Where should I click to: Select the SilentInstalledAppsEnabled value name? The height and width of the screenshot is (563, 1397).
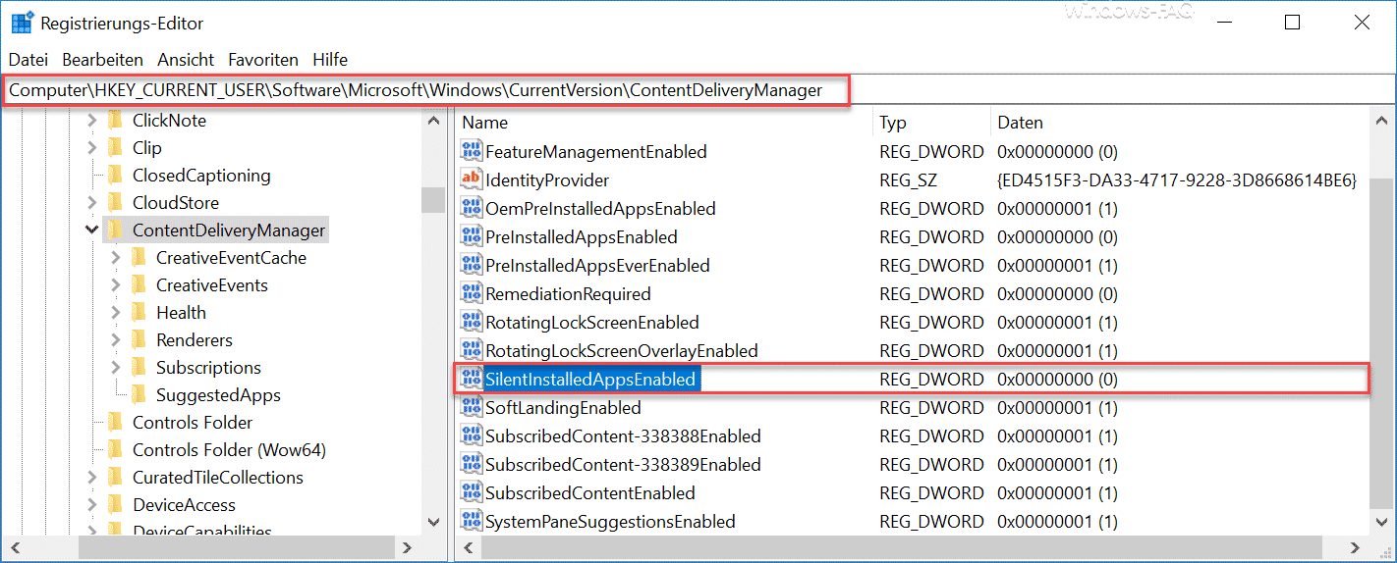pyautogui.click(x=590, y=380)
